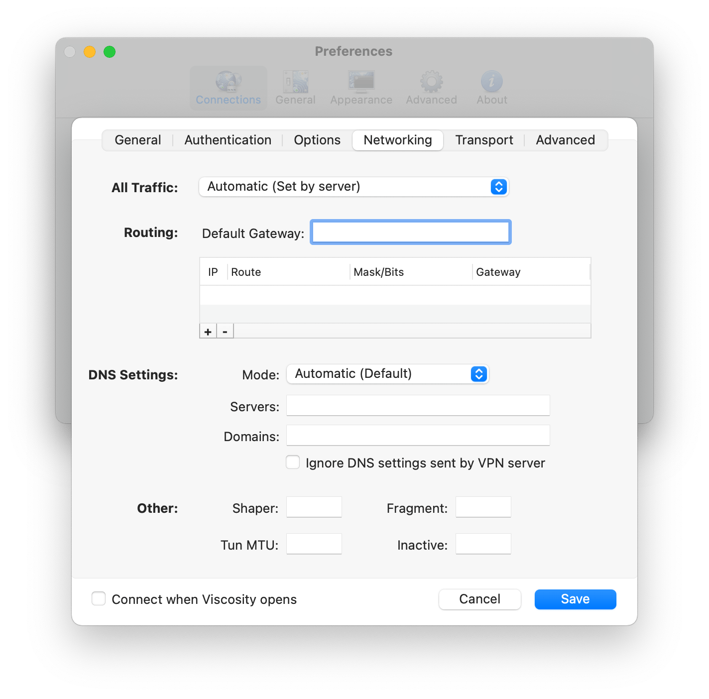Viewport: 709px width, 699px height.
Task: Switch to the Authentication tab
Action: coord(227,140)
